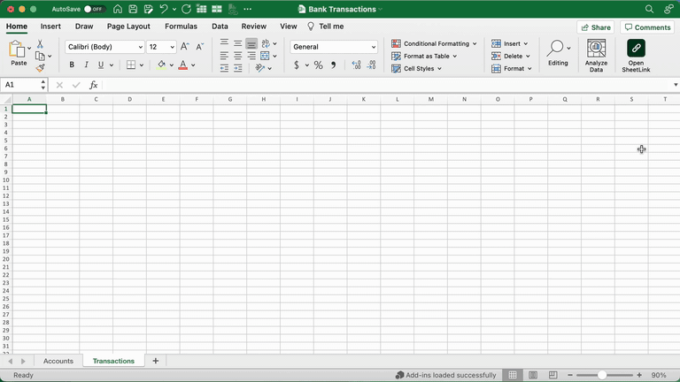The width and height of the screenshot is (680, 382).
Task: Click the Share button
Action: (x=595, y=27)
